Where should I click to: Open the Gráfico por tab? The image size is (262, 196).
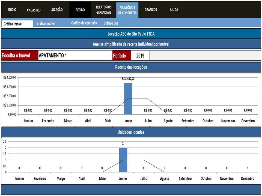tap(111, 23)
